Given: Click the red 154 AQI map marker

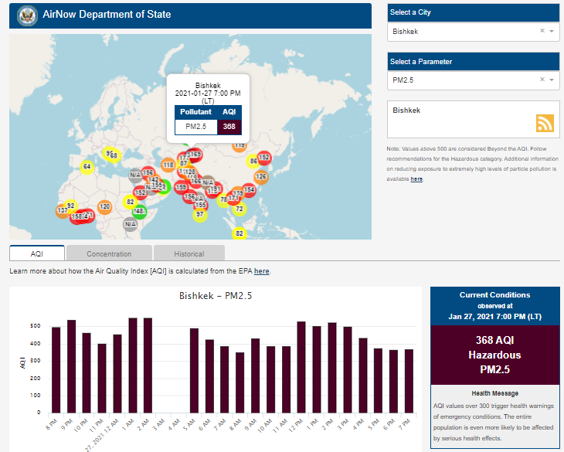Looking at the screenshot, I should 249,190.
